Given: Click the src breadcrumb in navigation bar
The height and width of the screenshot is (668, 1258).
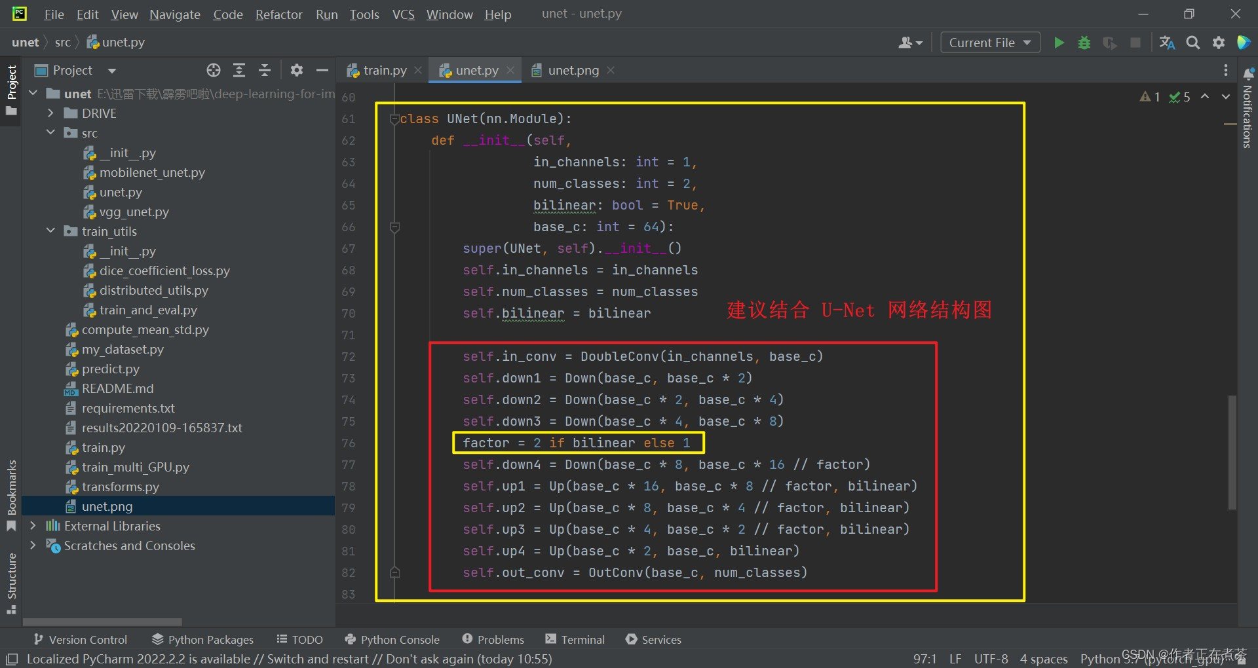Looking at the screenshot, I should coord(63,43).
